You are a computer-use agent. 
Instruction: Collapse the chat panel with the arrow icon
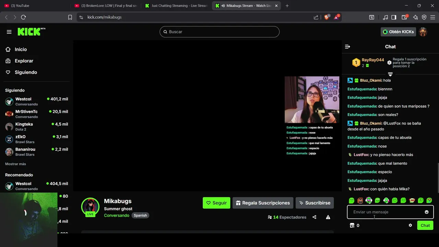point(347,47)
